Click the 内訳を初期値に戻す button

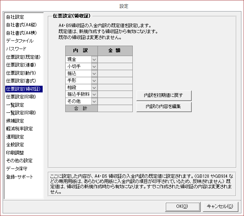point(164,95)
